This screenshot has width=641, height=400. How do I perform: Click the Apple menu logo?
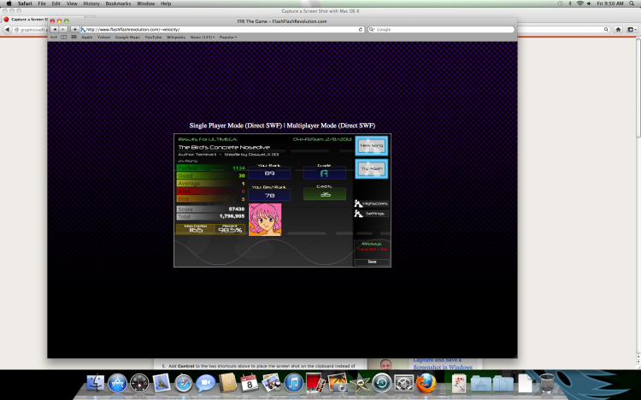click(x=9, y=3)
